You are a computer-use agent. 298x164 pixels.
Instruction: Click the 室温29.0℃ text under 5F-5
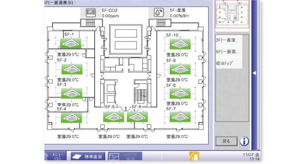(x=109, y=136)
